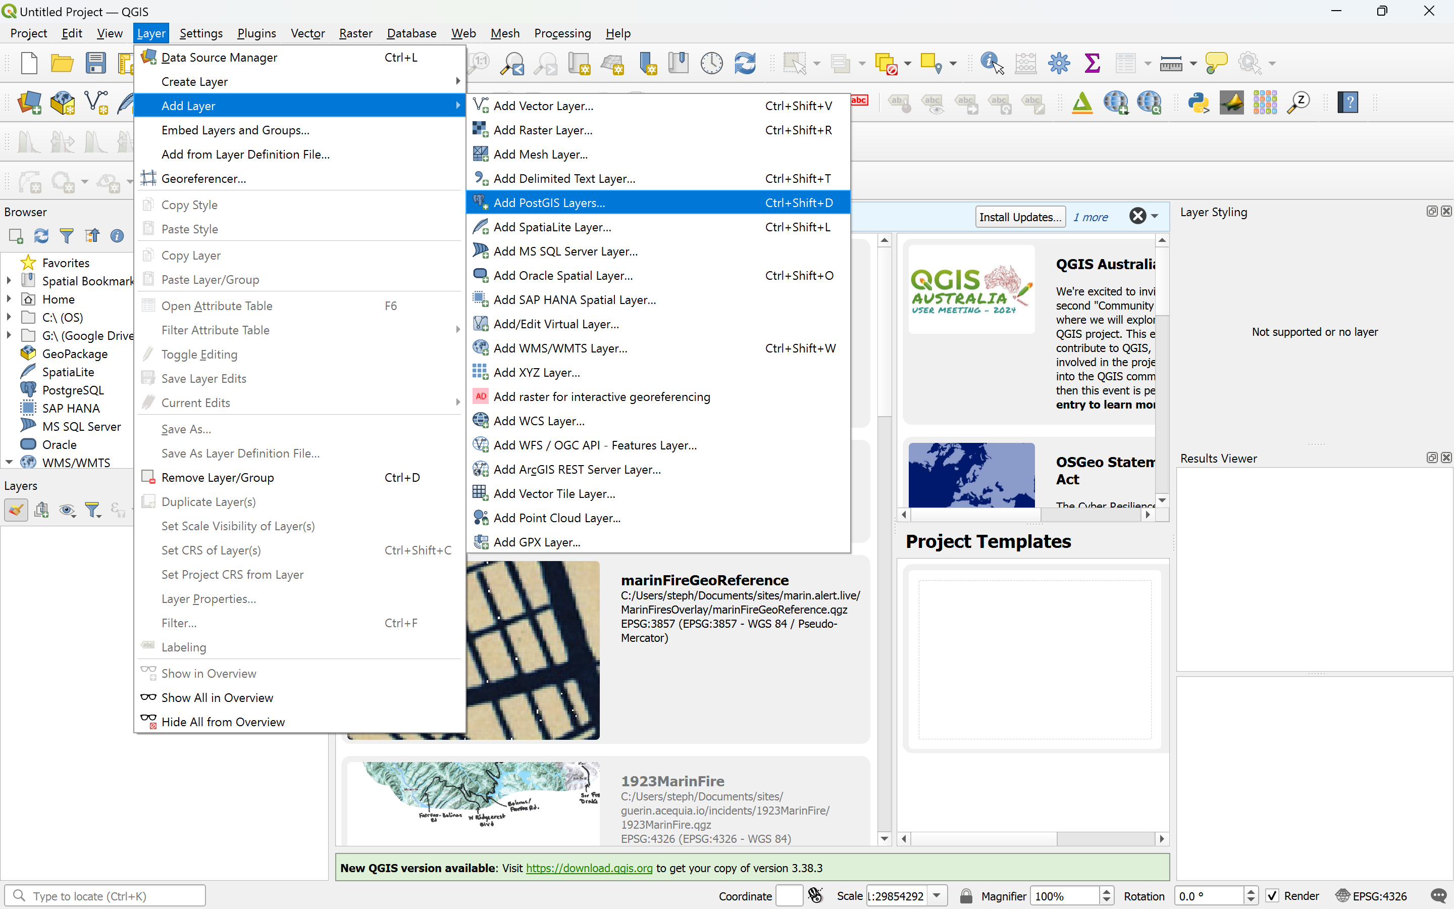
Task: Collapse the WMS/WMTS tree item
Action: click(9, 462)
